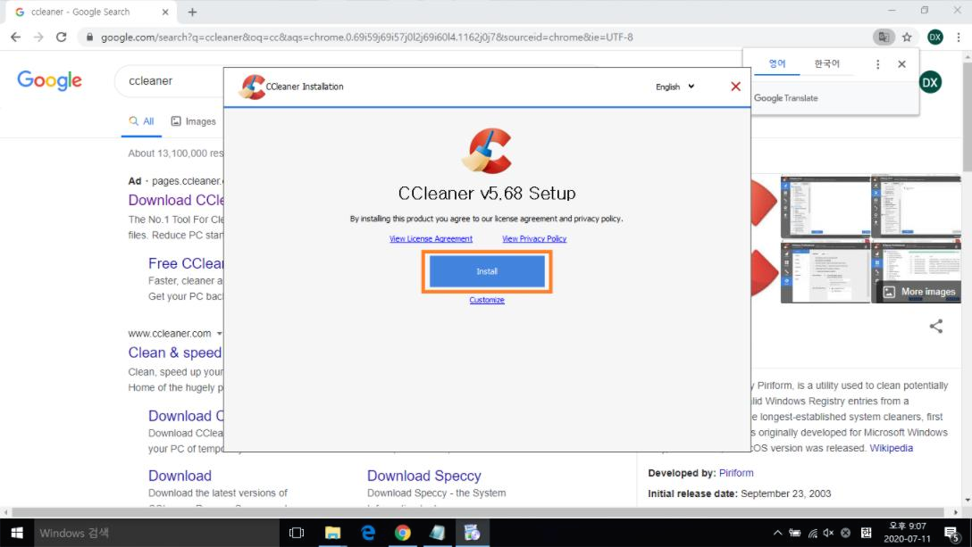972x547 pixels.
Task: Open the Google account DX avatar
Action: click(x=930, y=82)
